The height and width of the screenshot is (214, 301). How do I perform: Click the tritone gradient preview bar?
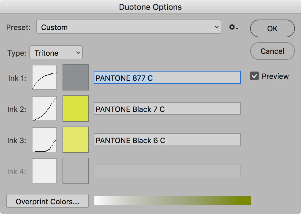[x=173, y=201]
